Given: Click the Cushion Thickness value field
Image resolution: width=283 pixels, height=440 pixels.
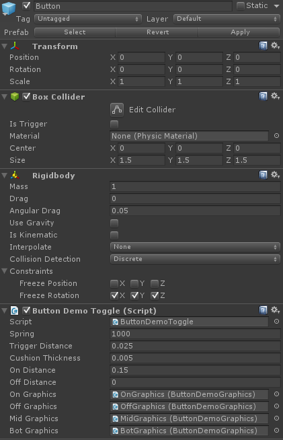Looking at the screenshot, I should (195, 358).
